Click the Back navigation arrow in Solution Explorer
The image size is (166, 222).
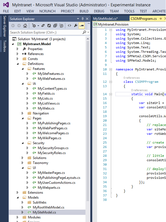pyautogui.click(x=13, y=26)
